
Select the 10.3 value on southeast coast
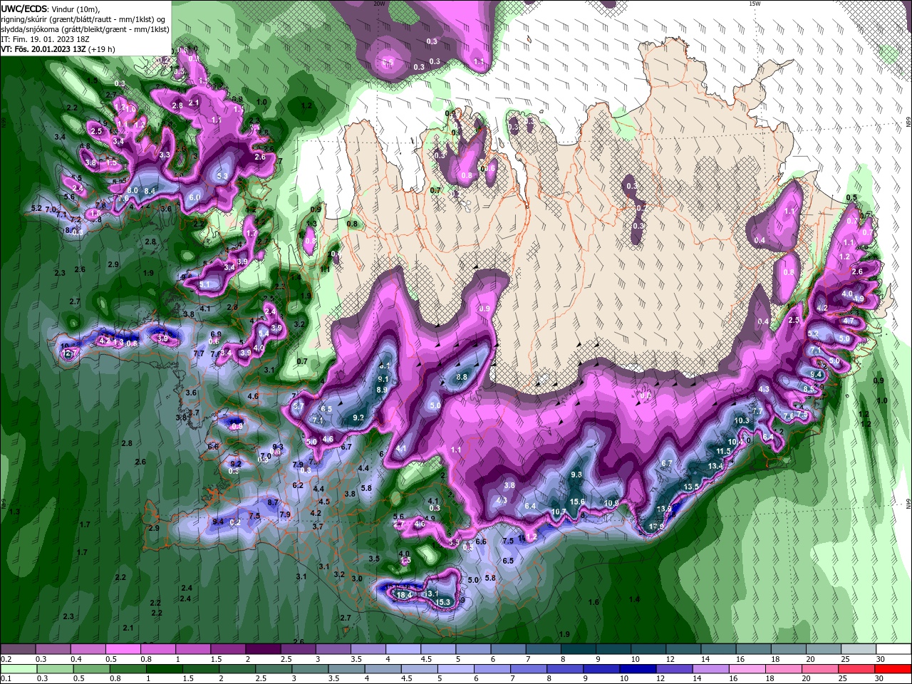click(742, 420)
